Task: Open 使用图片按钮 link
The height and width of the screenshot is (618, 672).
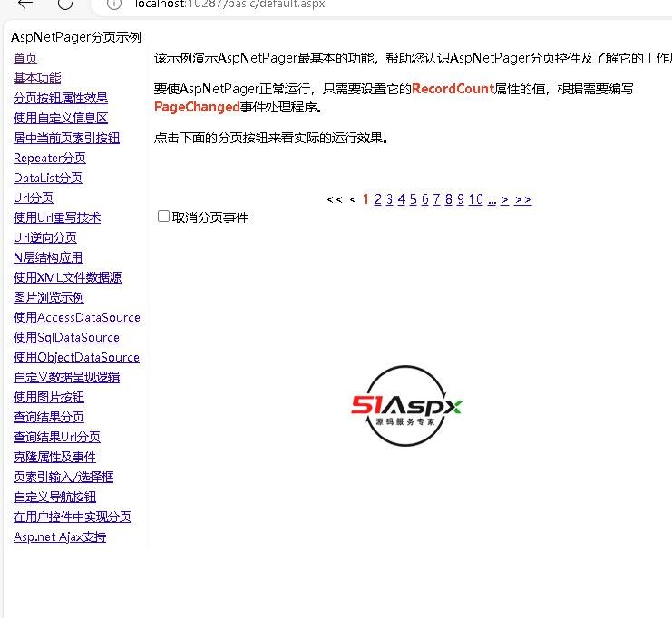Action: (x=49, y=397)
